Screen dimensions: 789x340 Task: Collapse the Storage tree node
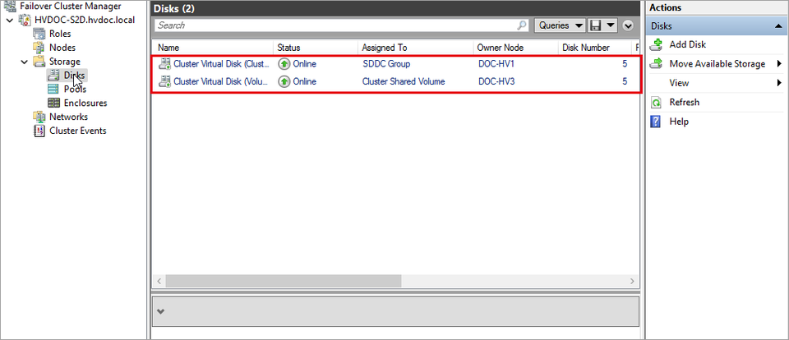(x=24, y=62)
